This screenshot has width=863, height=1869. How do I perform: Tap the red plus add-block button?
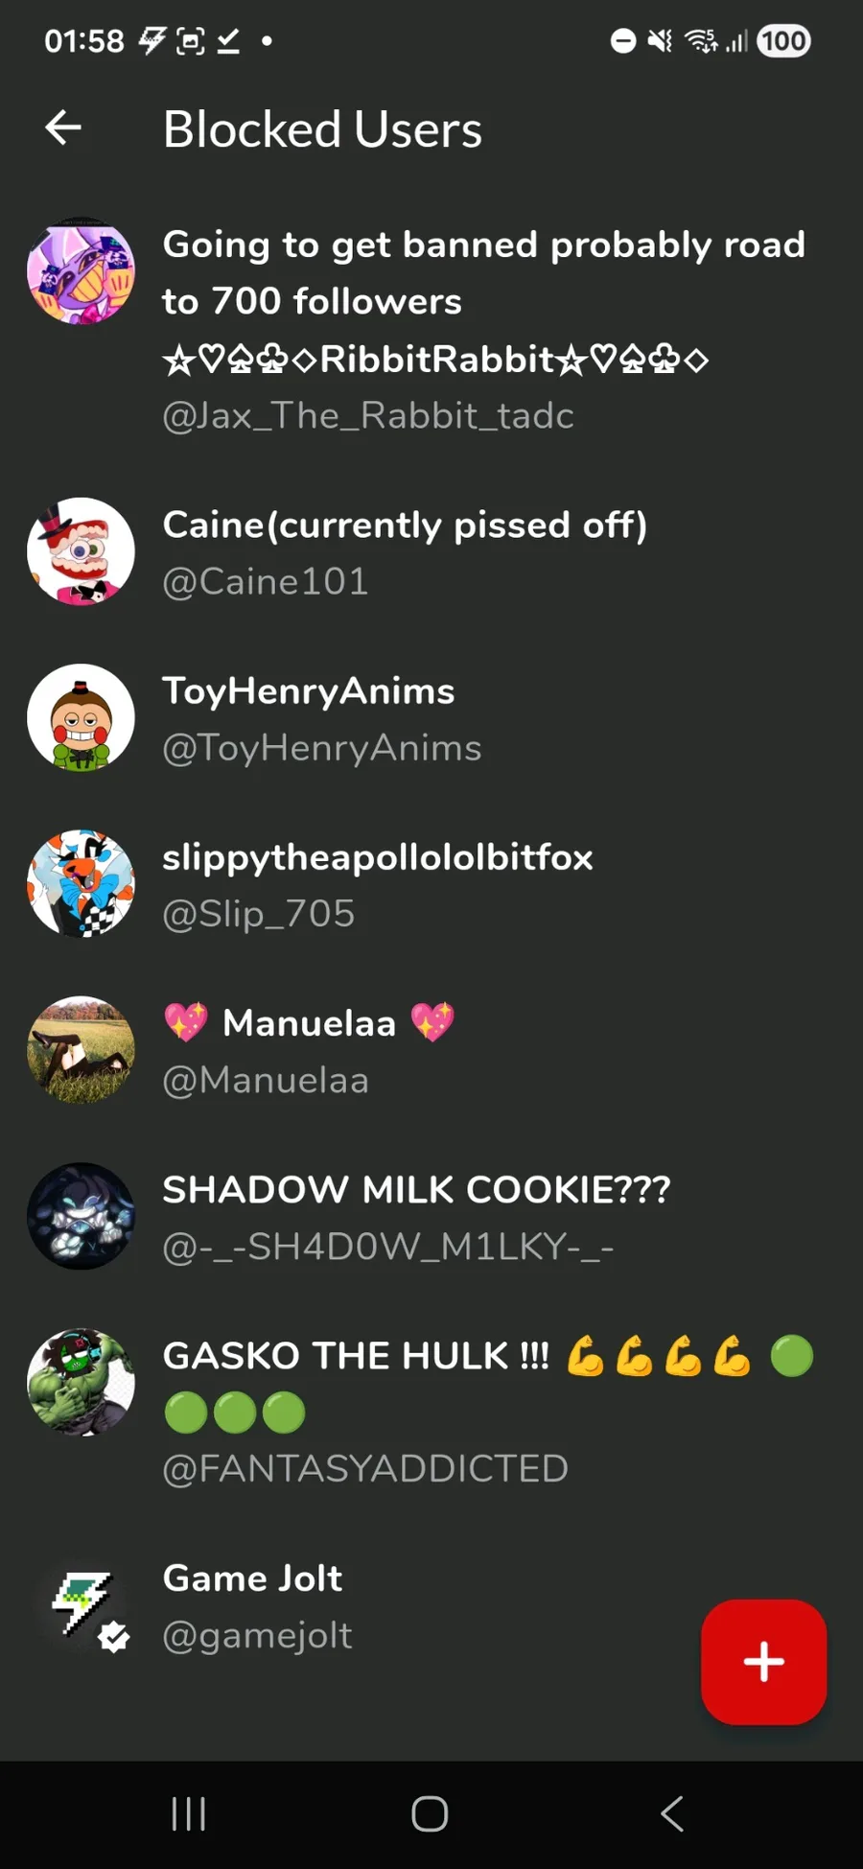(763, 1662)
